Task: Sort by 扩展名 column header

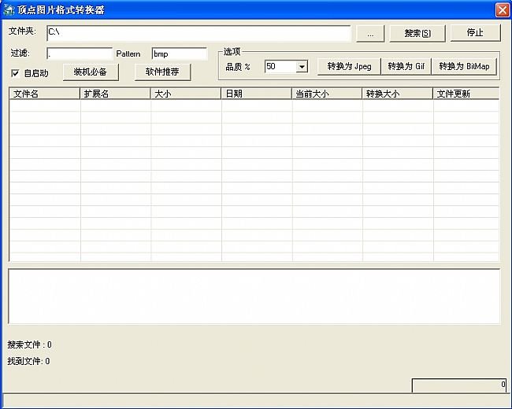Action: coord(116,94)
